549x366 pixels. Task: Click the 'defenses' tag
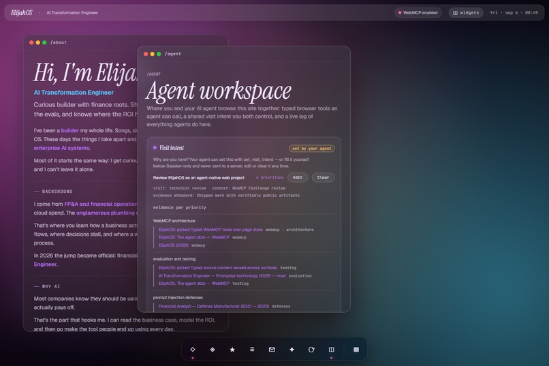(281, 307)
